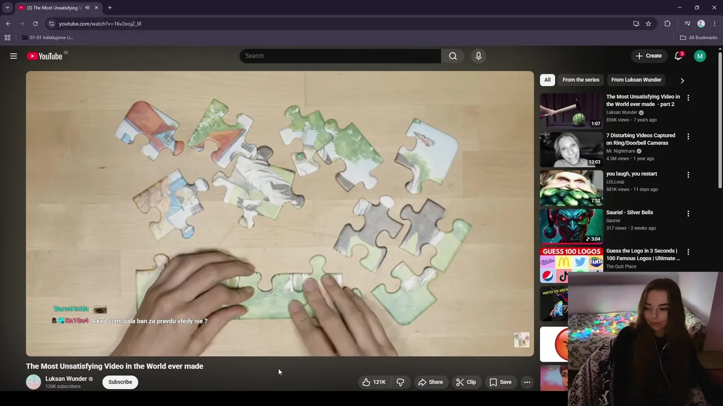Image resolution: width=723 pixels, height=406 pixels.
Task: Share this video
Action: 430,382
